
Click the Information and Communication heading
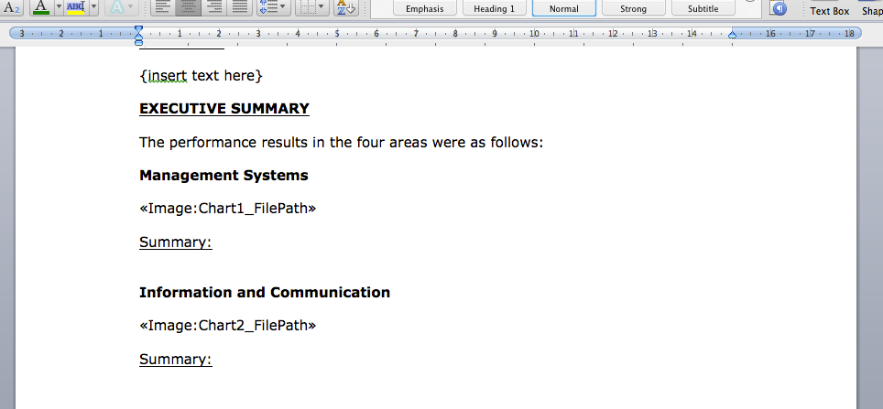[x=265, y=293]
